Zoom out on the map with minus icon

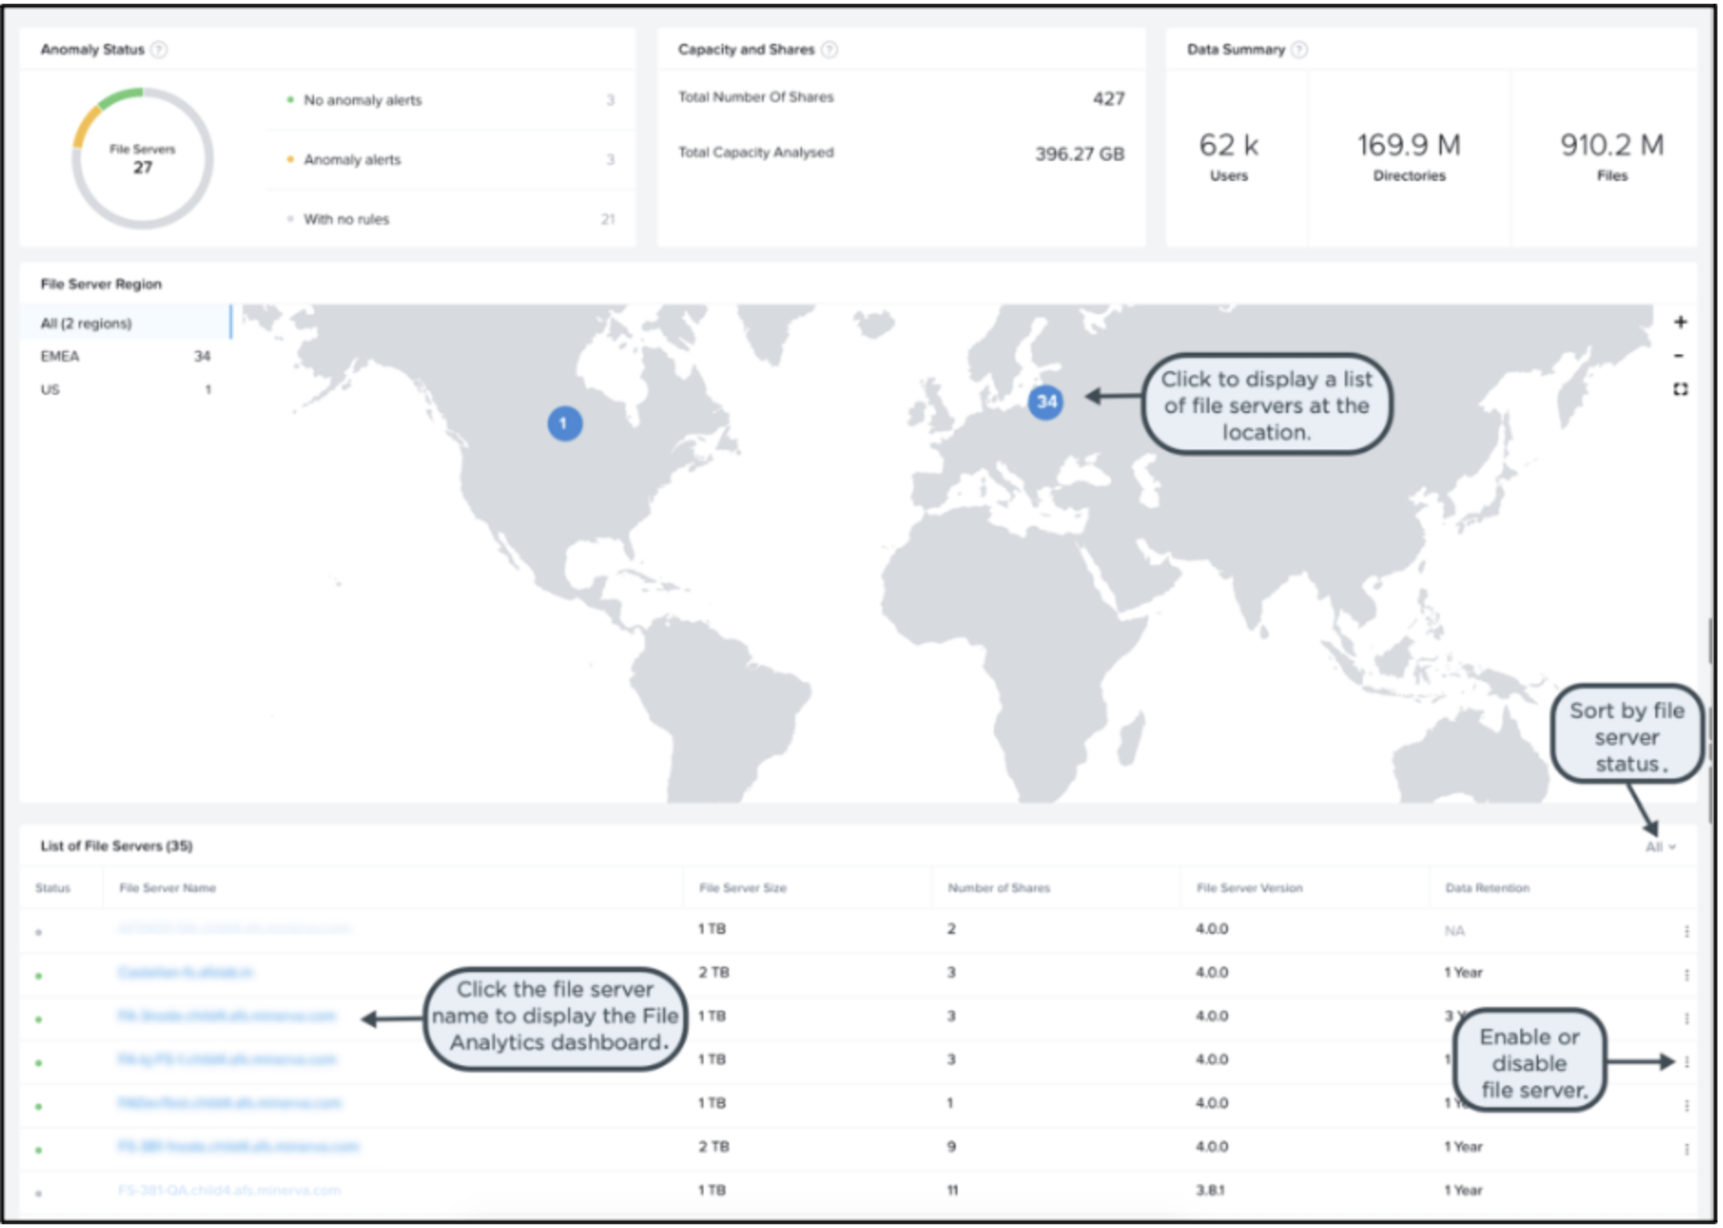tap(1679, 356)
